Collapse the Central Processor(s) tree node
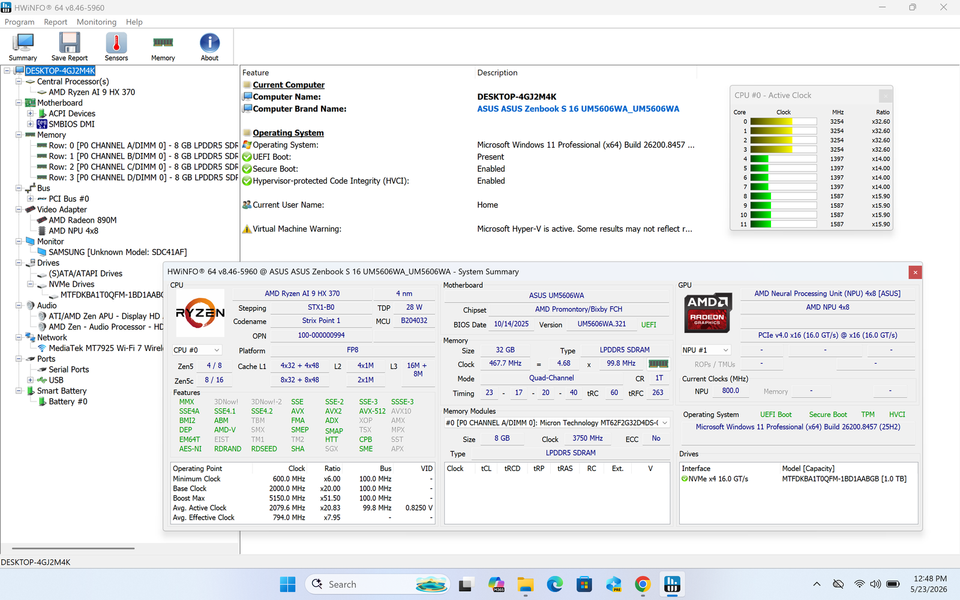The image size is (960, 600). 19,82
